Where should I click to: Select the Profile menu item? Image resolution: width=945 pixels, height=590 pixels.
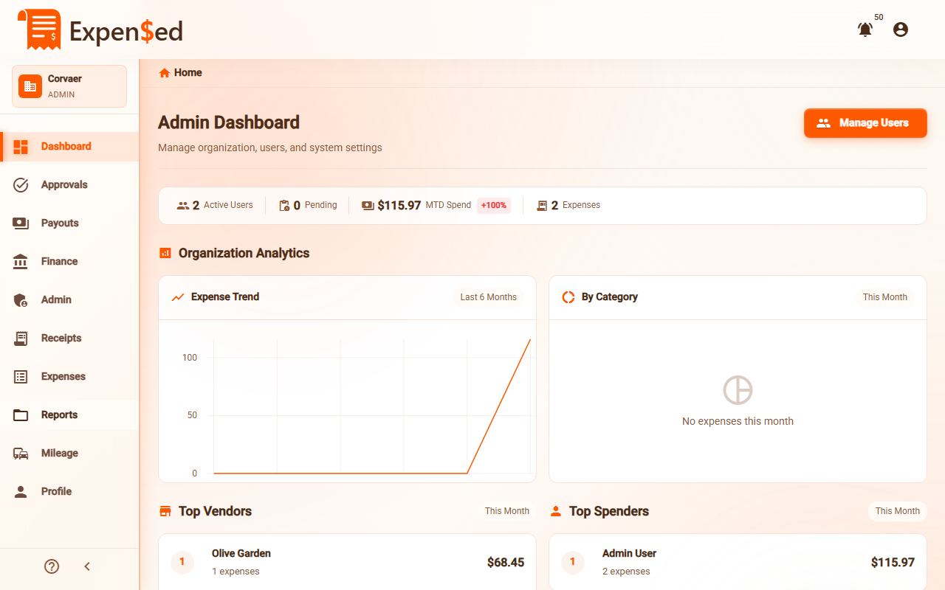[x=56, y=492]
